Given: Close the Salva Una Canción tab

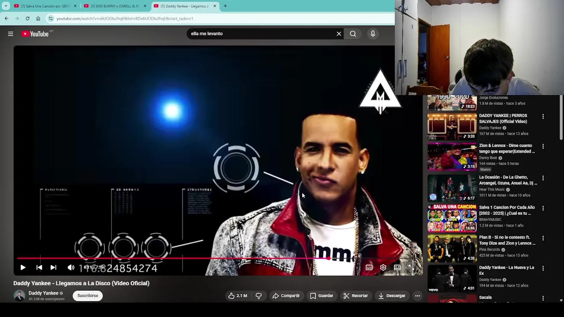Looking at the screenshot, I should [75, 6].
